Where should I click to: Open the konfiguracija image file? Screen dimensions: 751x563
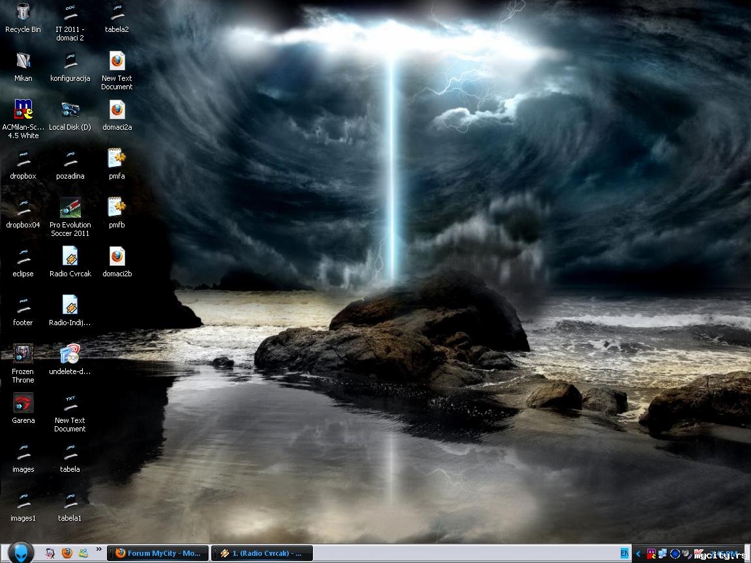(x=70, y=66)
